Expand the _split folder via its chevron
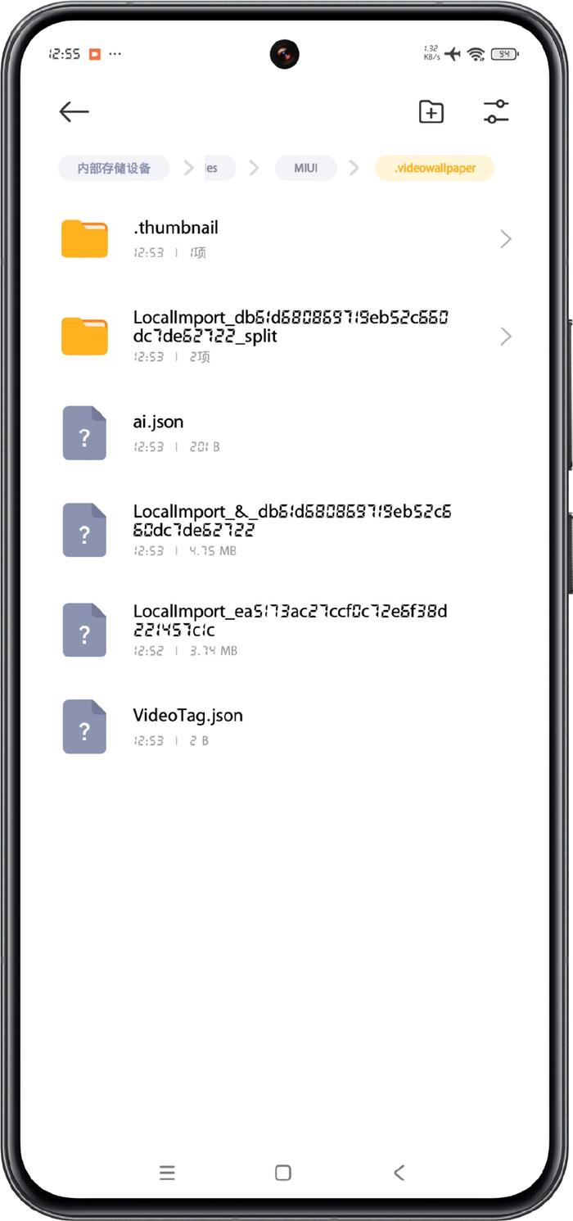Image resolution: width=573 pixels, height=1221 pixels. pos(506,336)
